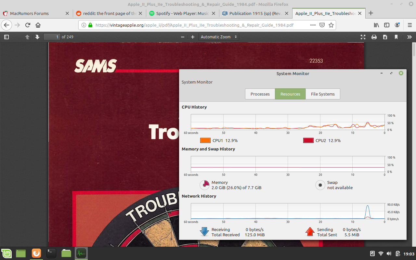This screenshot has width=416, height=260.
Task: Open Processes tab in System Monitor
Action: pos(260,94)
